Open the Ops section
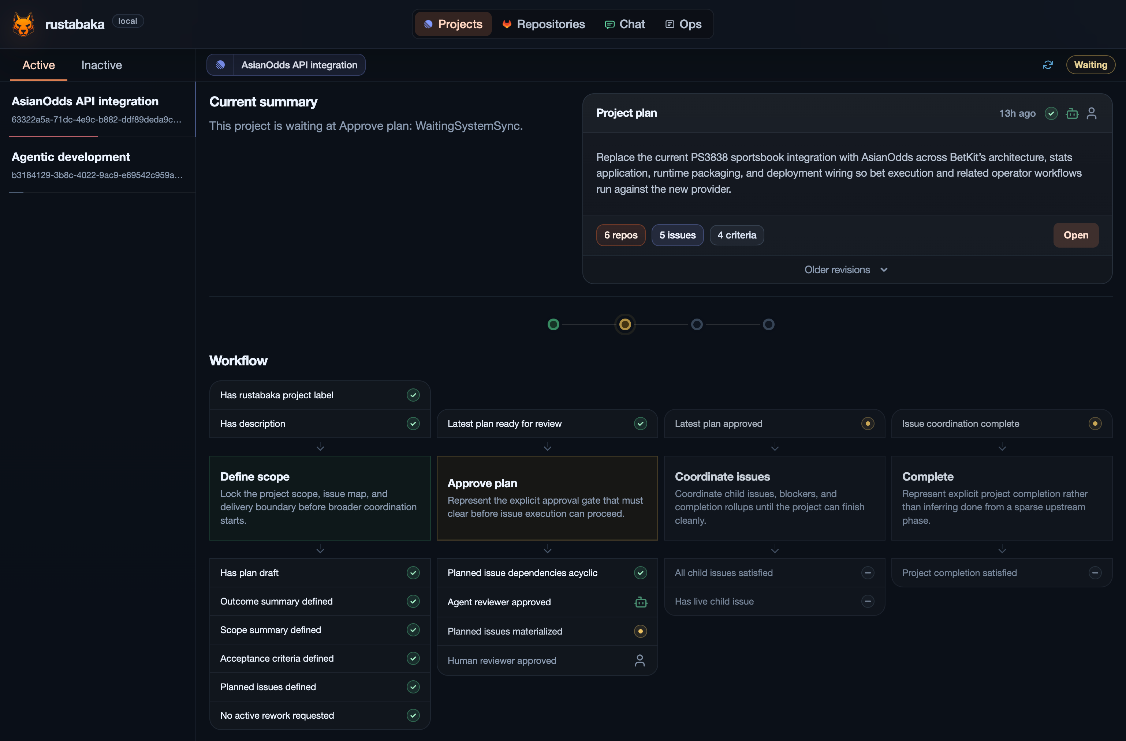The width and height of the screenshot is (1126, 741). (x=683, y=24)
